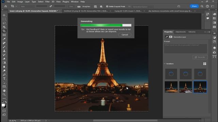Image resolution: width=218 pixels, height=122 pixels.
Task: Select the Eyedropper tool
Action: point(4,39)
